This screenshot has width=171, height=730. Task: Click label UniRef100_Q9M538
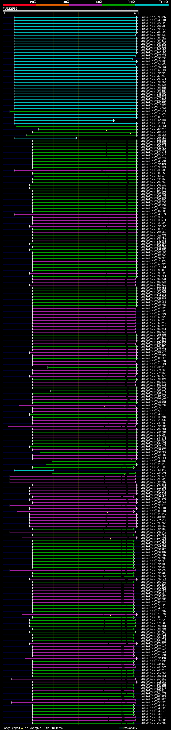pos(153,58)
